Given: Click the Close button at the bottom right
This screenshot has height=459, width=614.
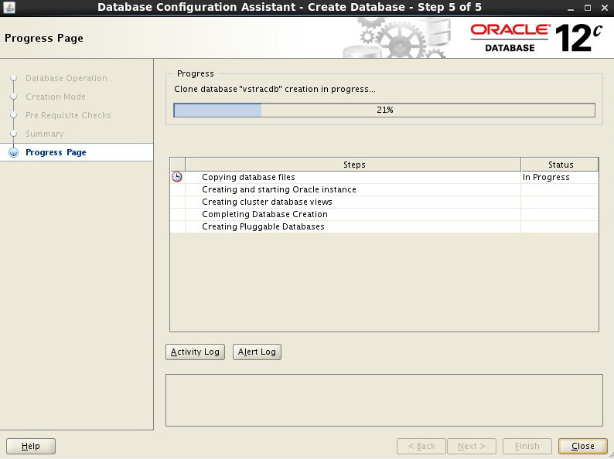Looking at the screenshot, I should (x=582, y=446).
